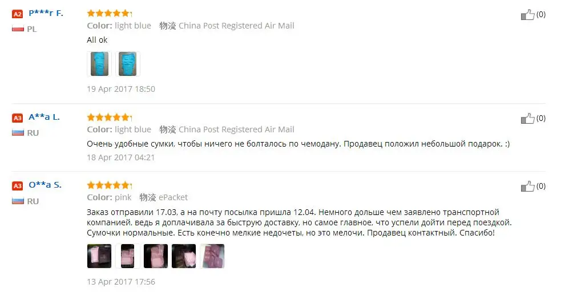Open second pink bag photo thumbnail
Screen dimensions: 565x292
128,256
